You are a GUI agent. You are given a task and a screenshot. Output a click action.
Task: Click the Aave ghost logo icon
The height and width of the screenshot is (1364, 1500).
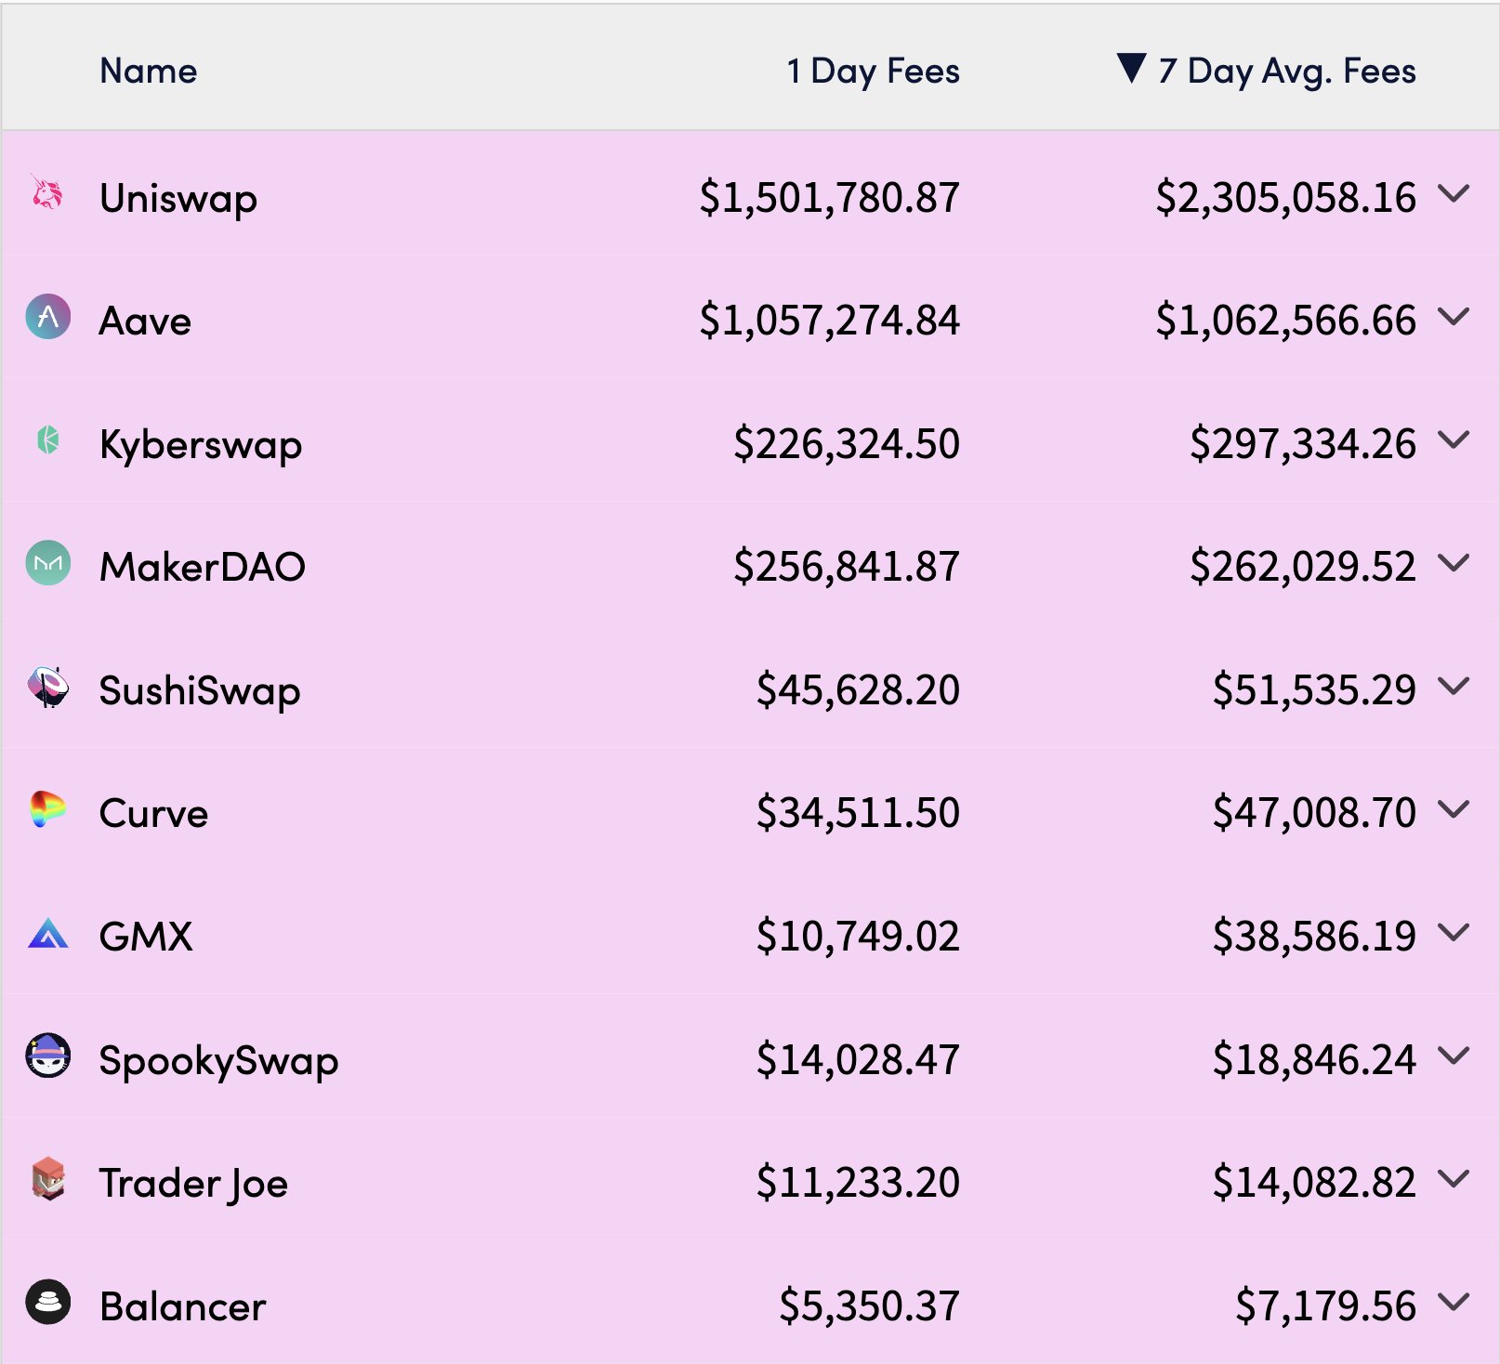[x=48, y=317]
